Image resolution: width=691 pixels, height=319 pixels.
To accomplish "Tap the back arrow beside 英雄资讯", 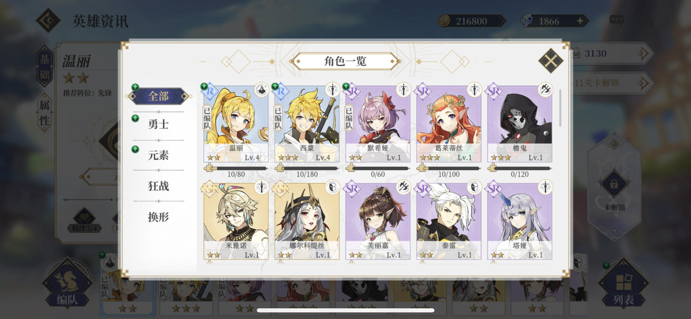I will 48,20.
